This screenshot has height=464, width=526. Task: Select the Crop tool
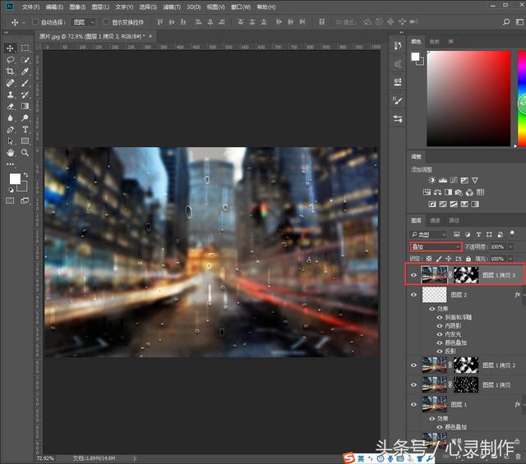coord(11,71)
